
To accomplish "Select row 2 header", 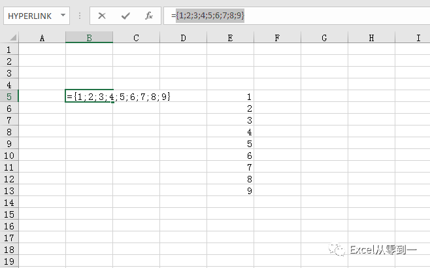I will point(9,61).
